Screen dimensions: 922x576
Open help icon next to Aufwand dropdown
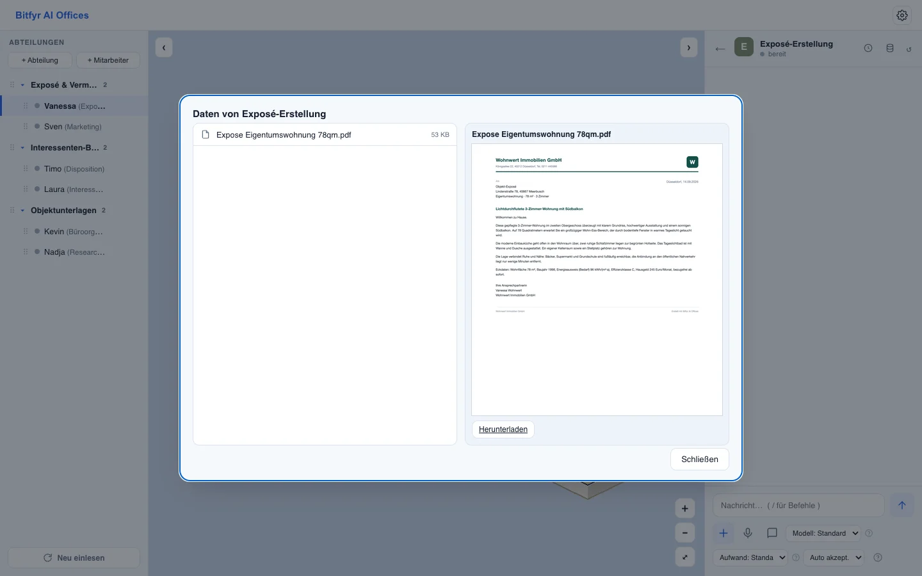pyautogui.click(x=796, y=557)
